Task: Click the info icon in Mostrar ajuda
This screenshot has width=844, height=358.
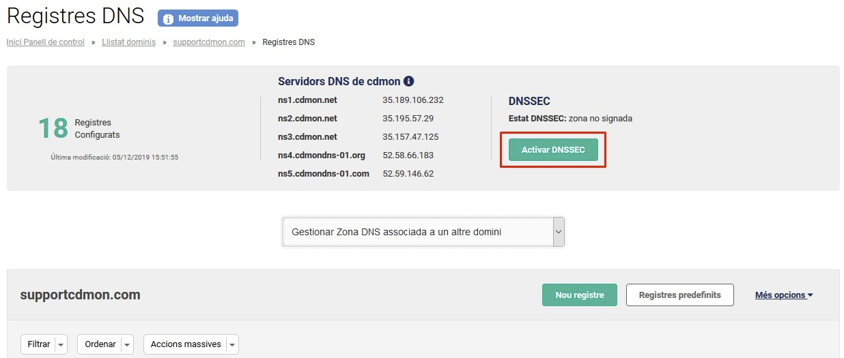Action: pos(168,18)
